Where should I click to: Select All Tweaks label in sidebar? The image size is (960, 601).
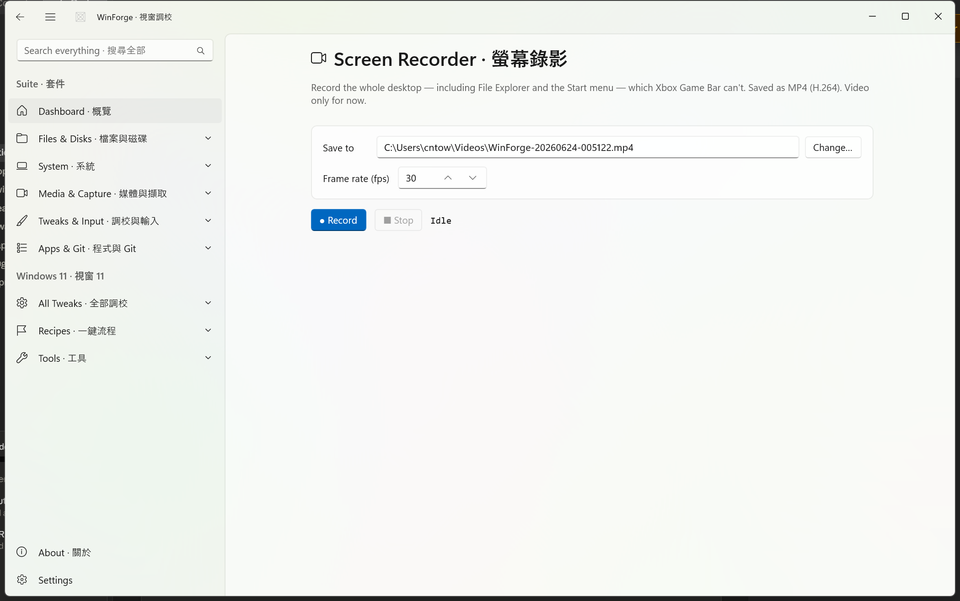83,303
